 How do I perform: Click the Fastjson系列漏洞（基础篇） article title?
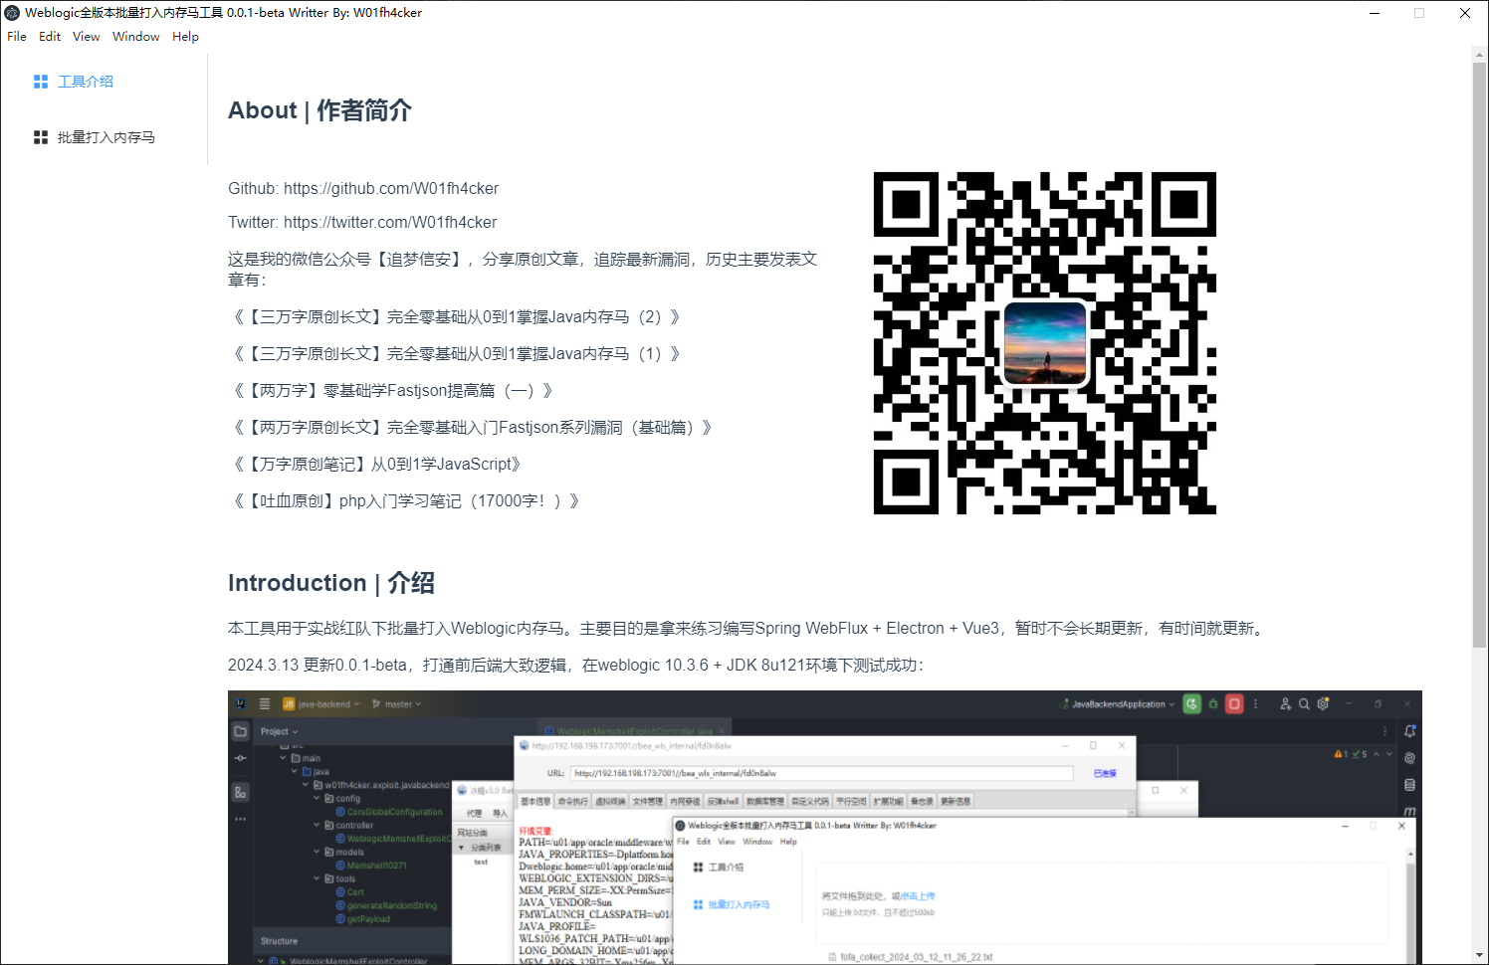[x=473, y=428]
